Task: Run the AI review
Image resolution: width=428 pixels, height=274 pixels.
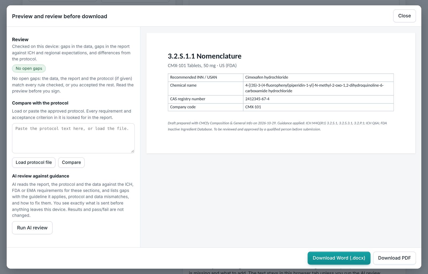Action: pos(32,228)
